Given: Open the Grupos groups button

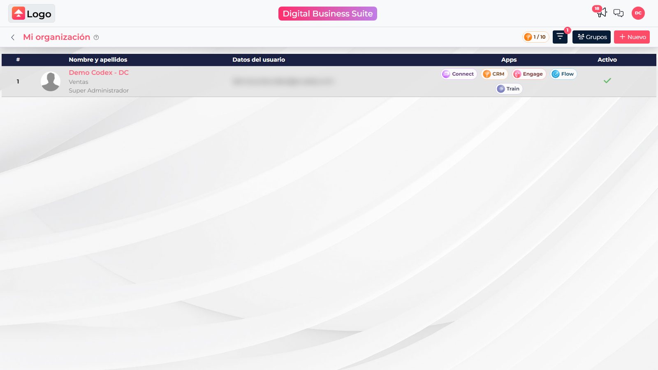Looking at the screenshot, I should point(591,37).
